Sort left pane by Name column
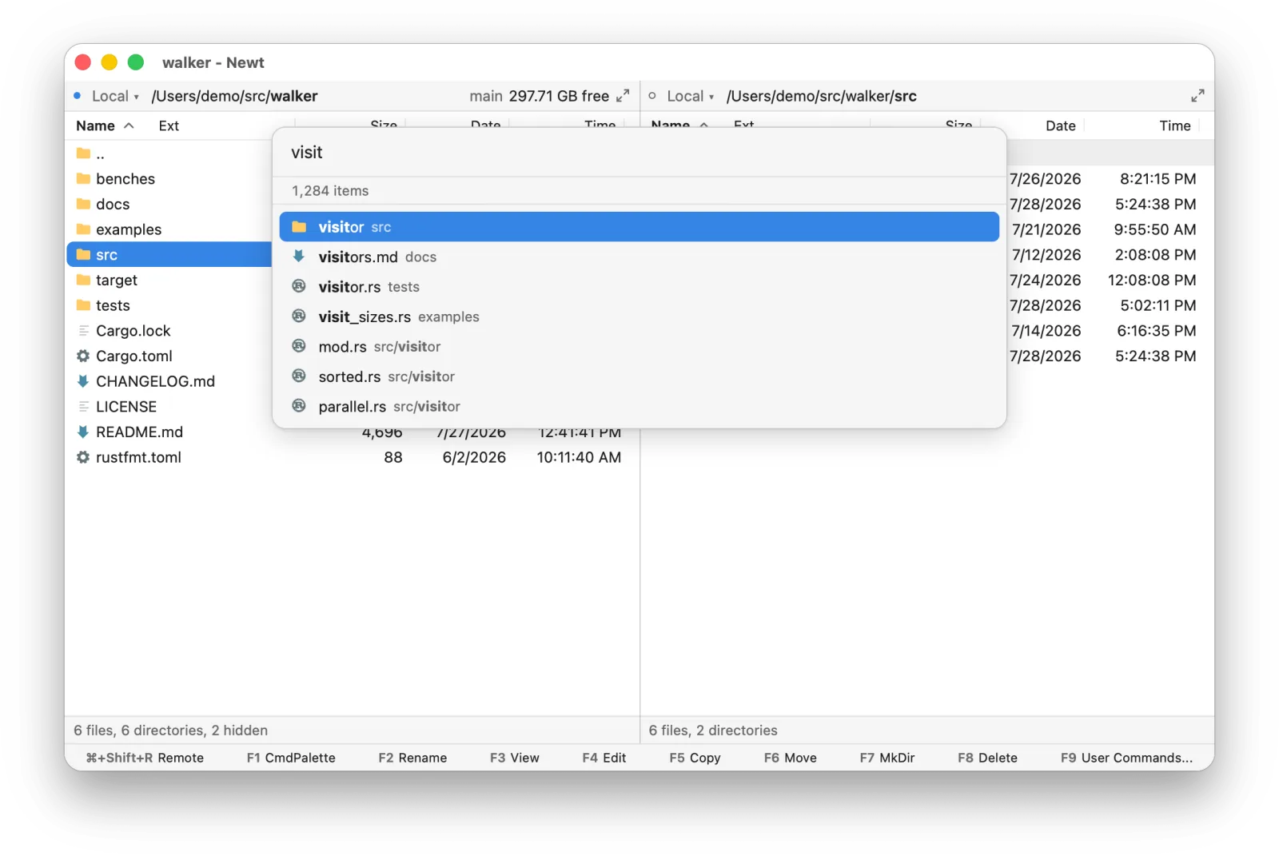The width and height of the screenshot is (1279, 856). 105,125
